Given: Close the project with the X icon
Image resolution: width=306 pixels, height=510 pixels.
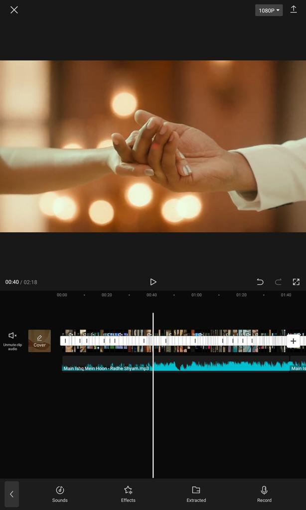Looking at the screenshot, I should 14,10.
